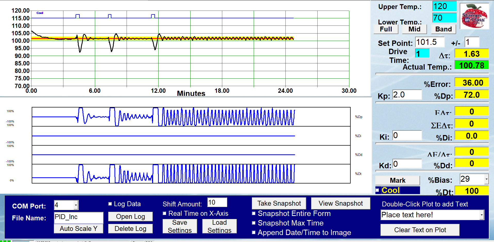494x242 pixels.
Task: Click the 120.00 y-axis label
Action: tap(21, 11)
